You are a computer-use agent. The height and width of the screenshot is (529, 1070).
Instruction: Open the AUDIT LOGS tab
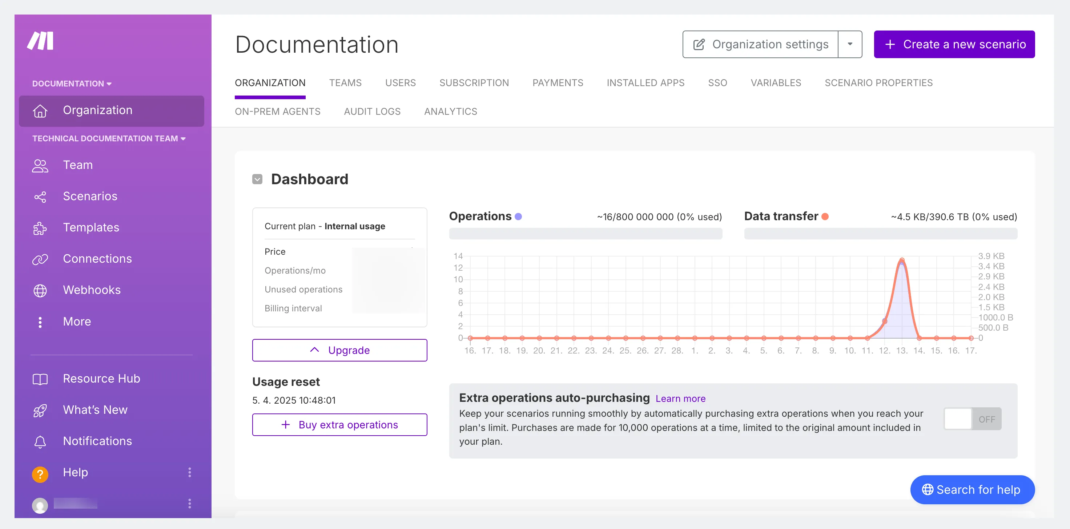tap(372, 111)
